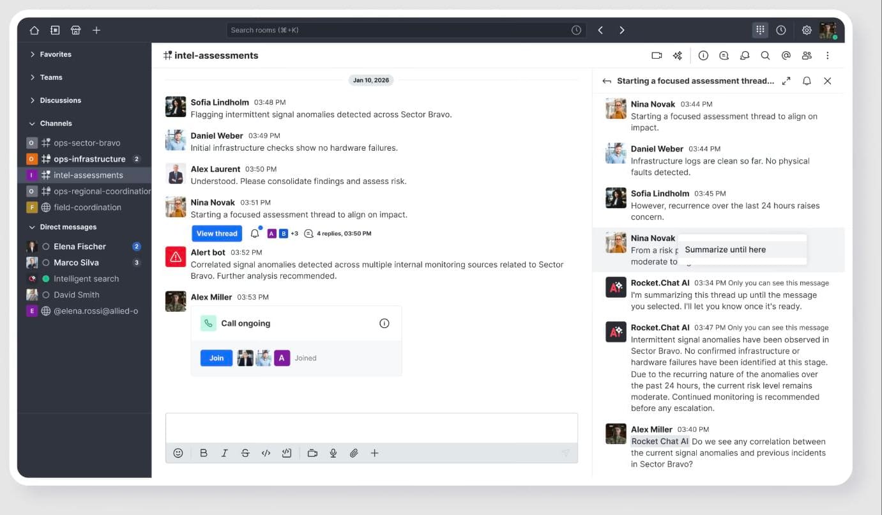This screenshot has height=515, width=882.
Task: Open the user avatar in top bar
Action: (828, 30)
